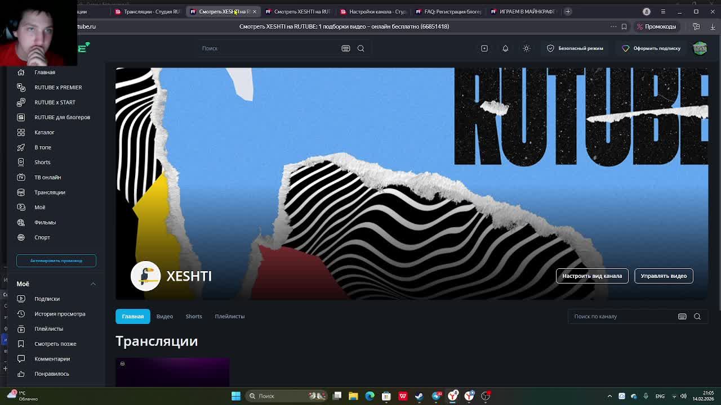
Task: Open Steam from taskbar
Action: tap(419, 396)
